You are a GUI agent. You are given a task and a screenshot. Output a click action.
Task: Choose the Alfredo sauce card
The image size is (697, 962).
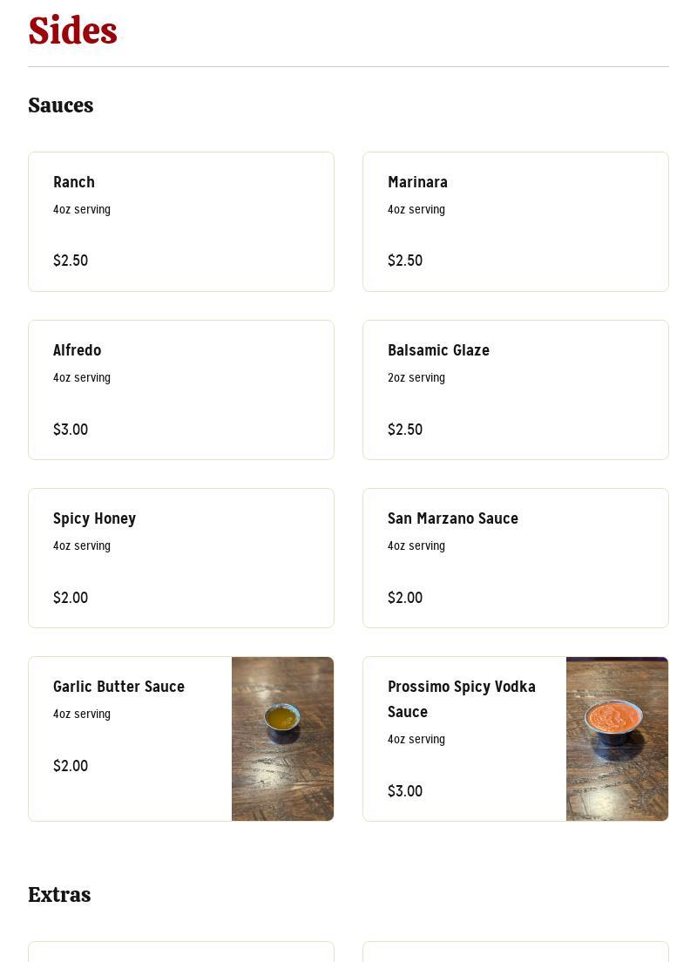tap(180, 390)
